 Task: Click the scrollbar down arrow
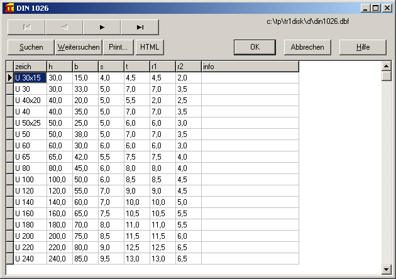click(387, 270)
